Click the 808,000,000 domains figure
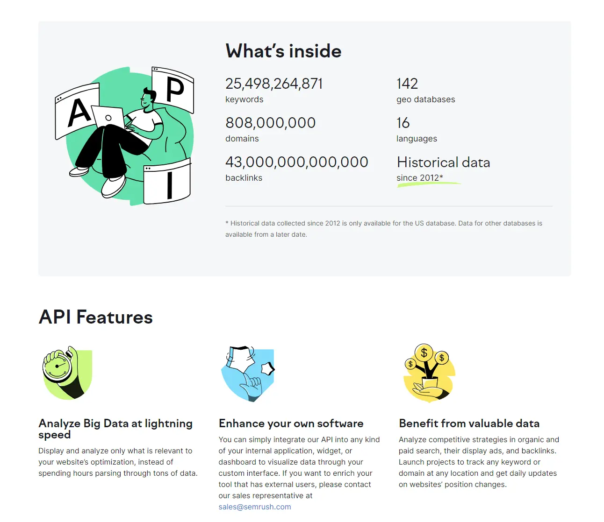The height and width of the screenshot is (522, 604). [x=271, y=123]
